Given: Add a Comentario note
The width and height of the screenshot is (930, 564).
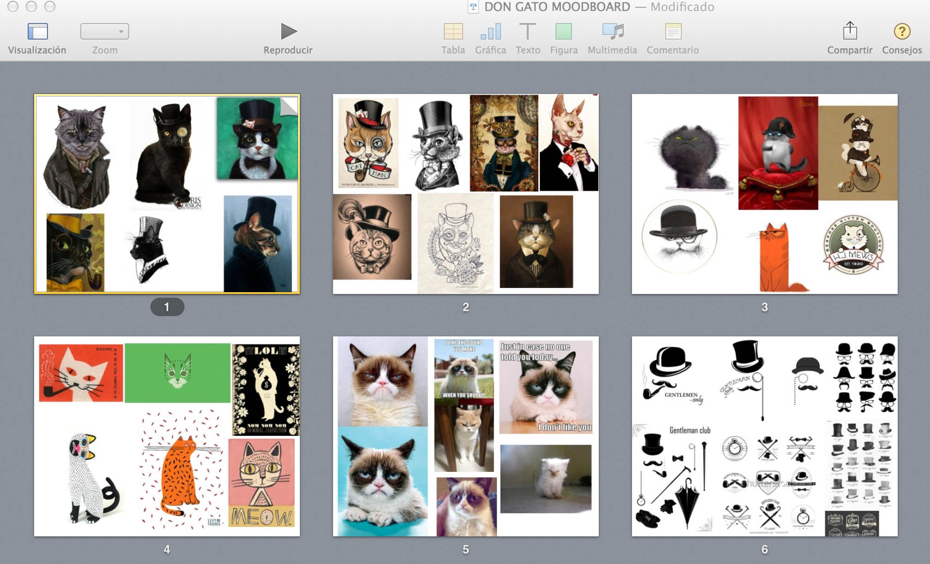Looking at the screenshot, I should point(673,31).
